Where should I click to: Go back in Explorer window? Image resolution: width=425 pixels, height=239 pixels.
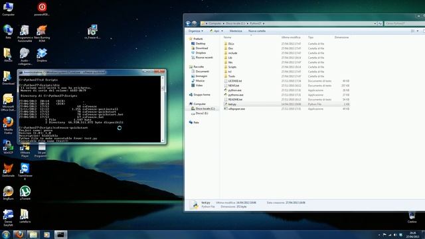tap(188, 24)
